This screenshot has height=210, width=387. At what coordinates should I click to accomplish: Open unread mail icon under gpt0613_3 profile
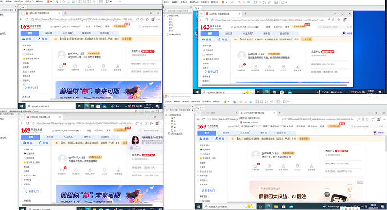pyautogui.click(x=241, y=67)
